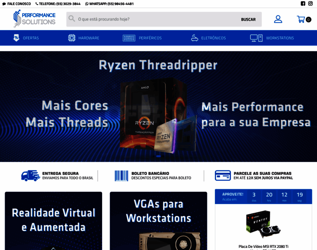Image resolution: width=317 pixels, height=250 pixels.
Task: Click the search magnifier icon
Action: point(72,19)
